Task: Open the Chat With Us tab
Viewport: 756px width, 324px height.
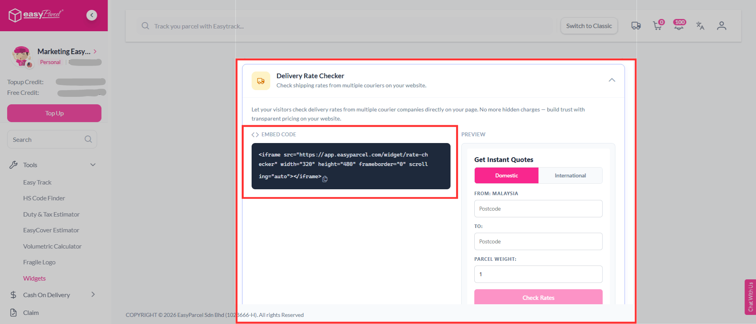Action: point(750,297)
